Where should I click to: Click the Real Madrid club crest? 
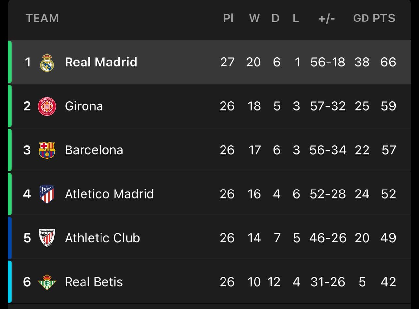point(47,63)
